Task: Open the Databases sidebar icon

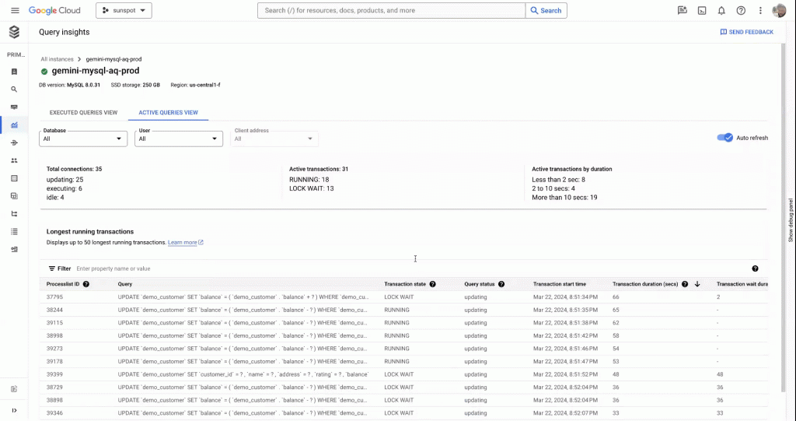Action: (14, 178)
